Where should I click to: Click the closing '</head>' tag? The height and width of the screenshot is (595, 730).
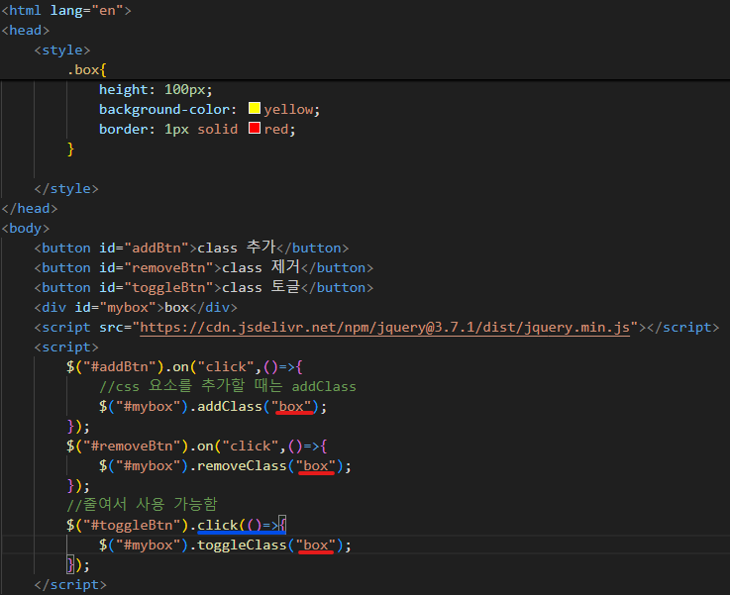coord(30,209)
